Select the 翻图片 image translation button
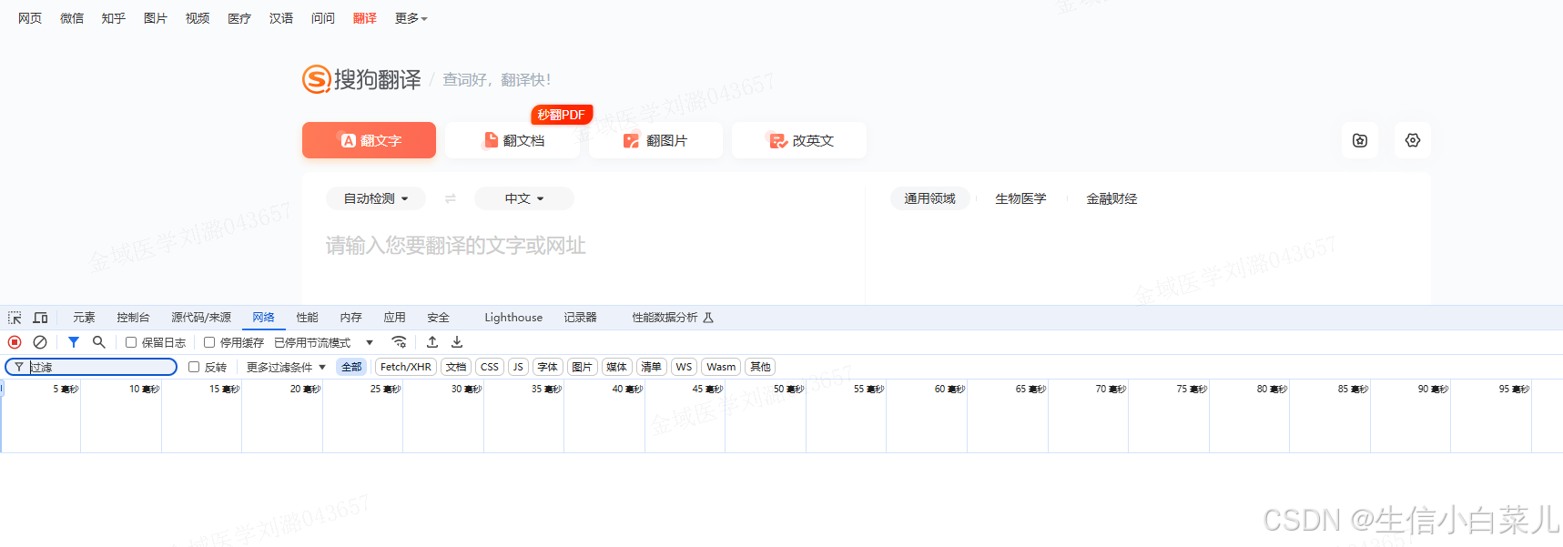Viewport: 1563px width, 547px height. click(x=655, y=140)
